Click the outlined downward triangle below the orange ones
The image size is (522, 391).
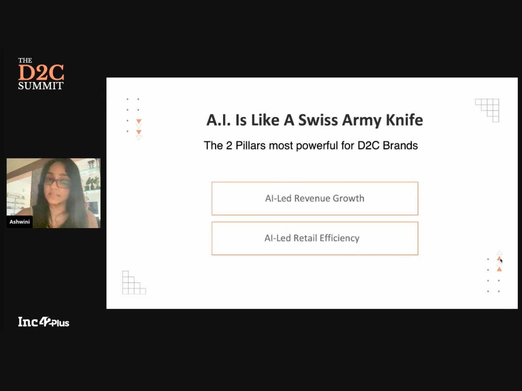click(x=139, y=138)
